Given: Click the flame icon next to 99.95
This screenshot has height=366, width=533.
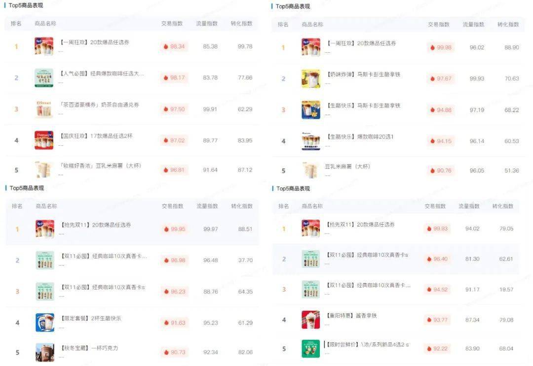Looking at the screenshot, I should click(x=166, y=229).
